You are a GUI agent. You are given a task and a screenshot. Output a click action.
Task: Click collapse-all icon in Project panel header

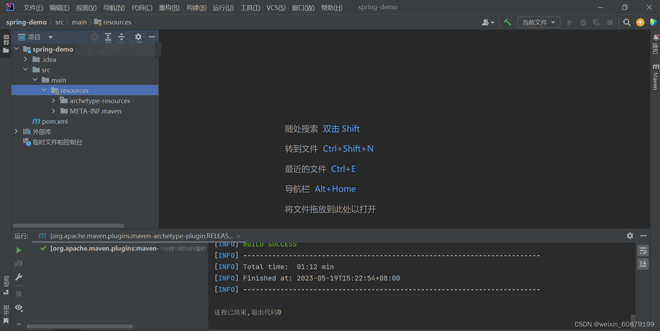click(x=122, y=37)
